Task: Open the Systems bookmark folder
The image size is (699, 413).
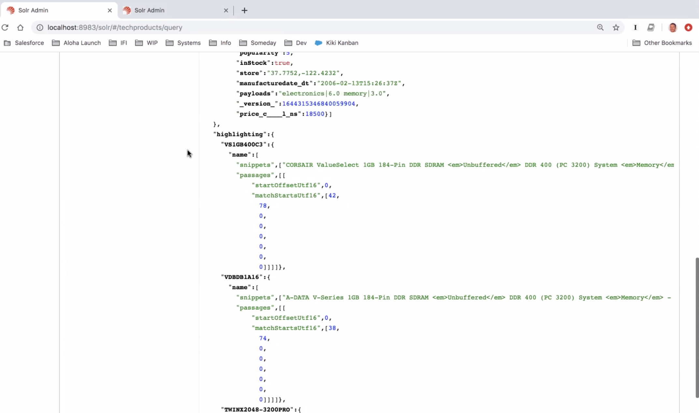Action: click(183, 43)
